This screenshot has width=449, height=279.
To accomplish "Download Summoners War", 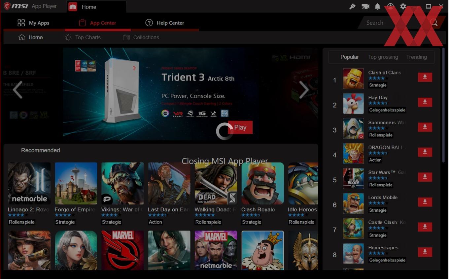I will 425,127.
